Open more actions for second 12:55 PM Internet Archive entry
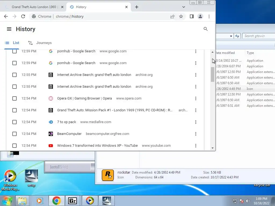Screen dimensions: 275x206 point(196,87)
